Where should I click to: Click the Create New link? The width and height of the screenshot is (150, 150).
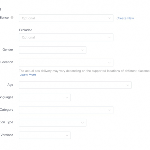(x=125, y=18)
